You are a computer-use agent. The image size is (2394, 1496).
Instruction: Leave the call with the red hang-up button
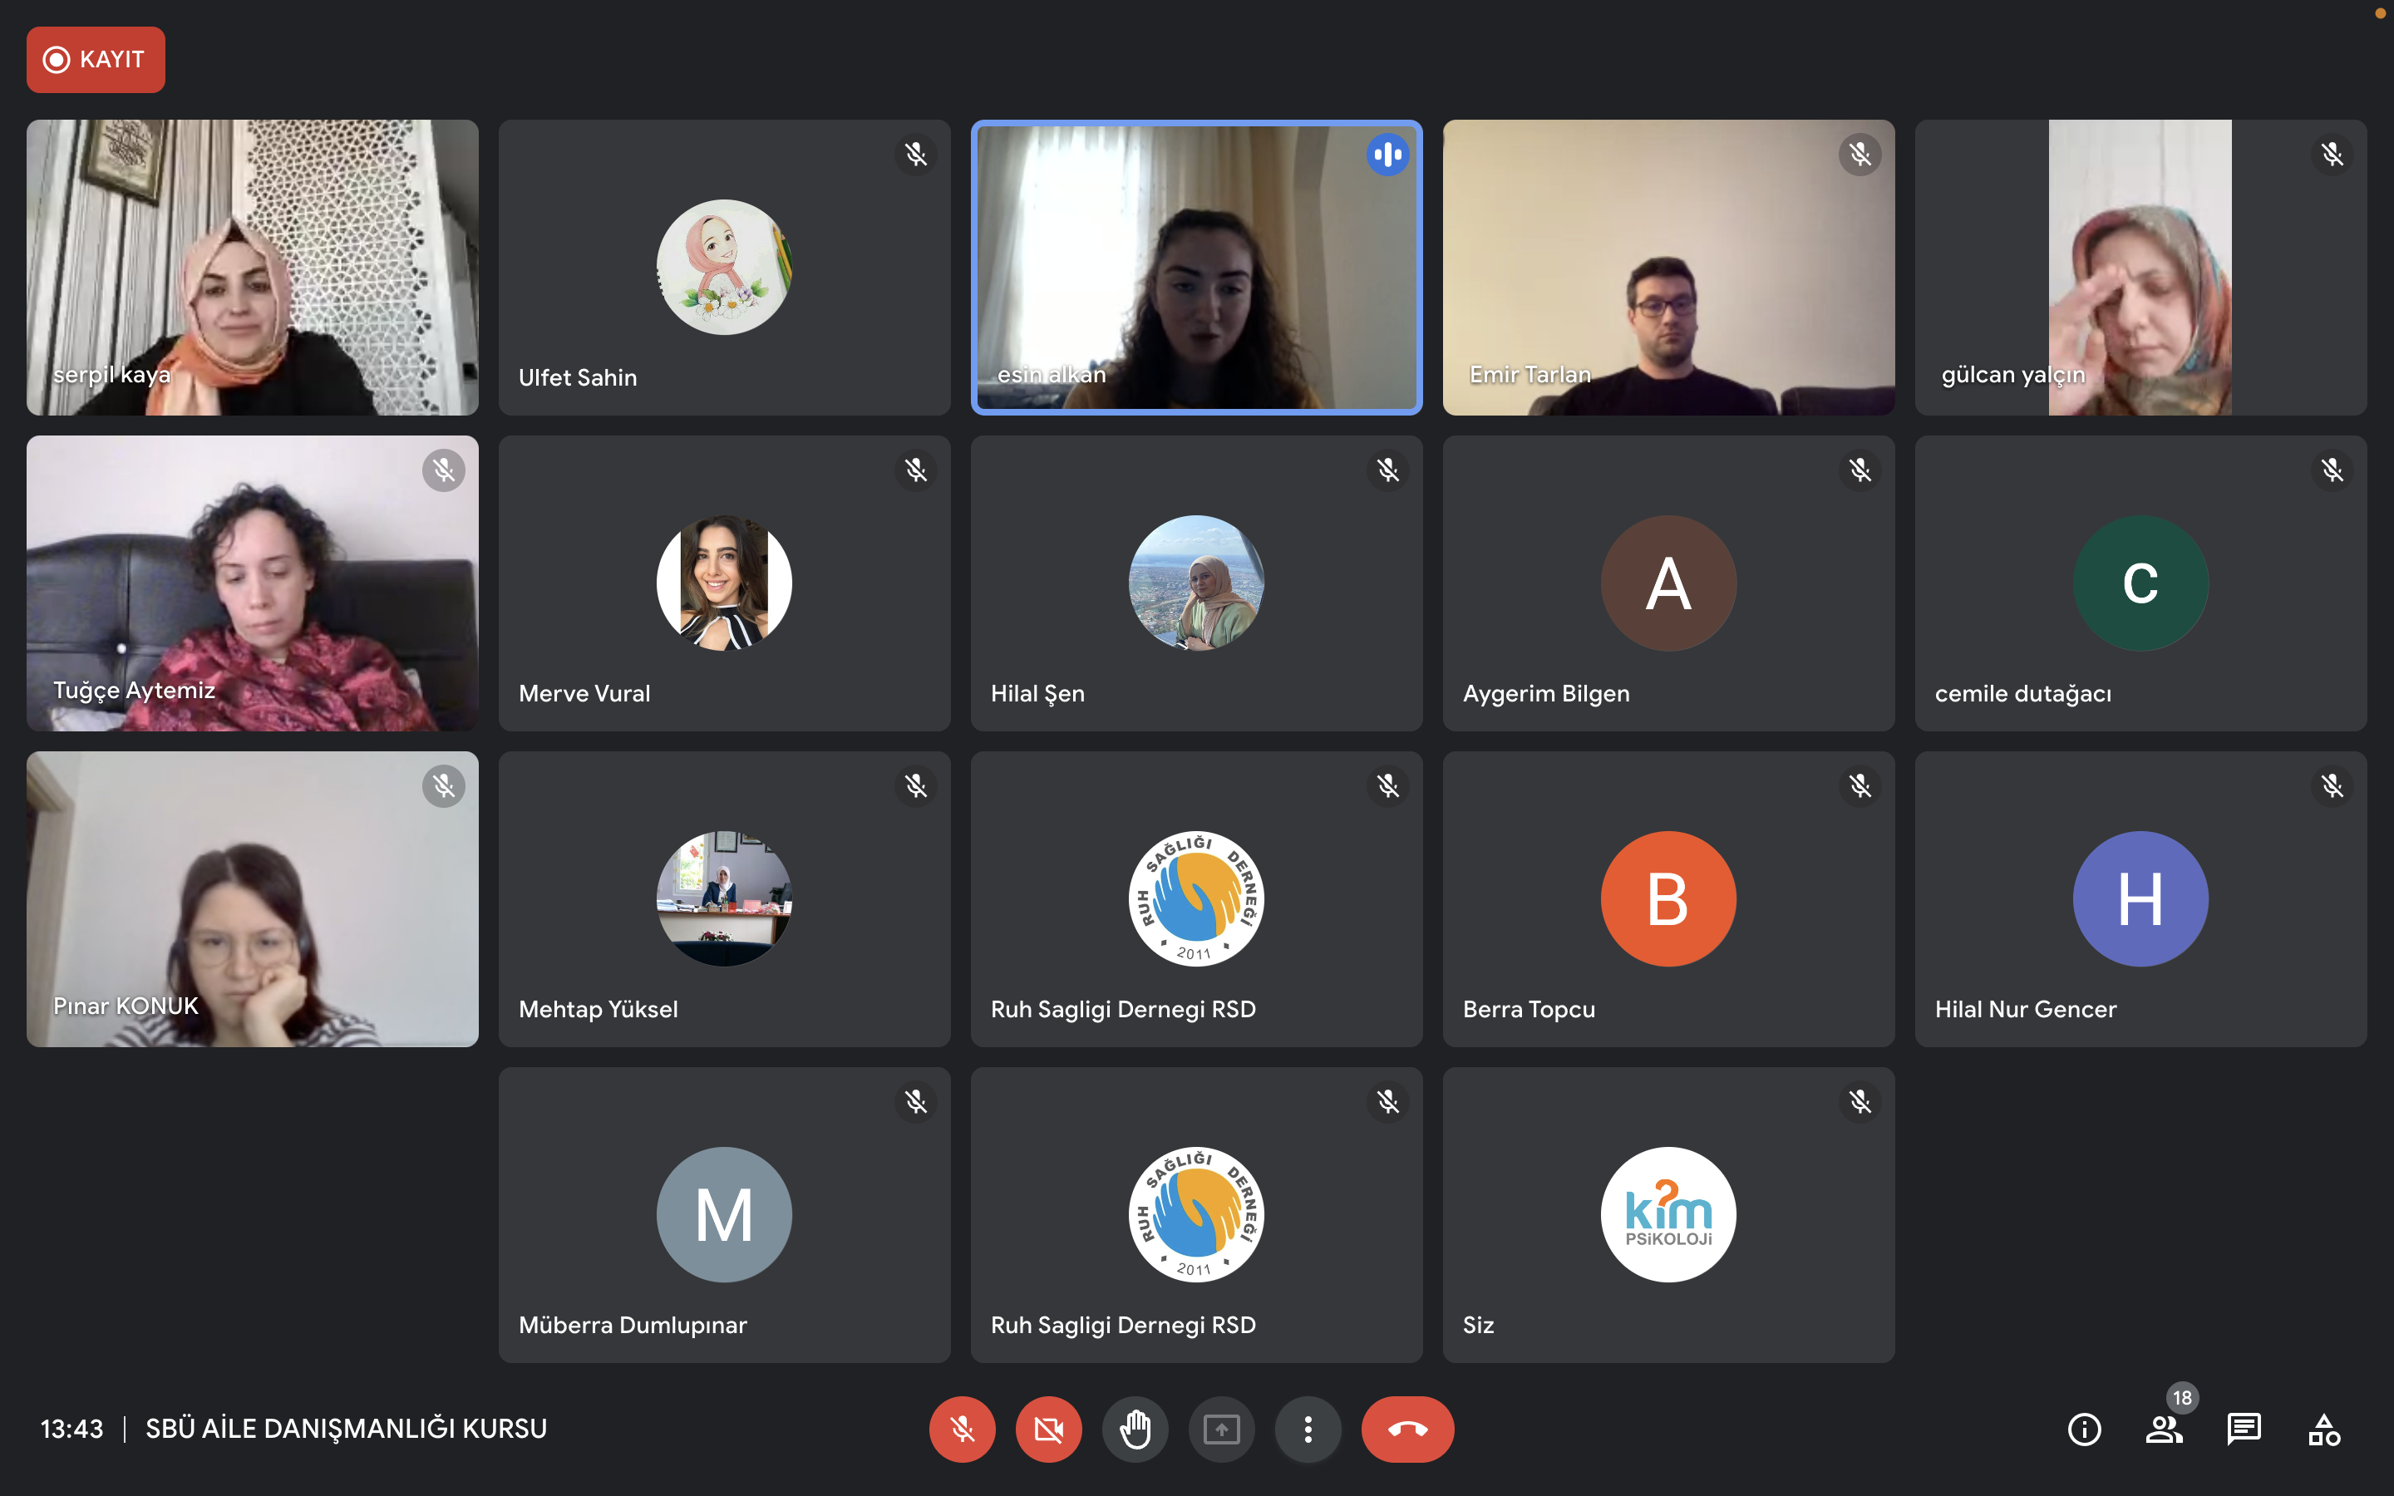tap(1407, 1429)
